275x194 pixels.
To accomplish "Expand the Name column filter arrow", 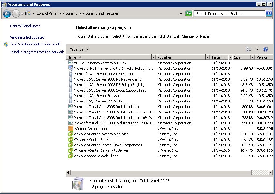I will coord(153,57).
